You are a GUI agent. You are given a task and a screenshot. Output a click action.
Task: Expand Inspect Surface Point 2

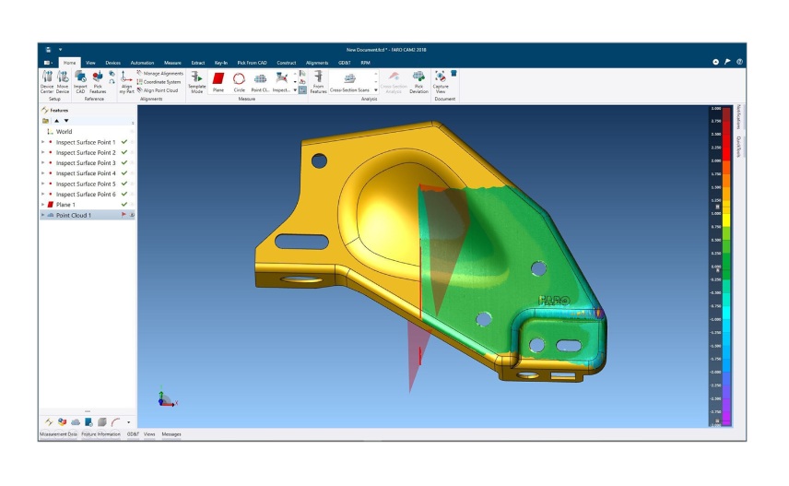[42, 152]
